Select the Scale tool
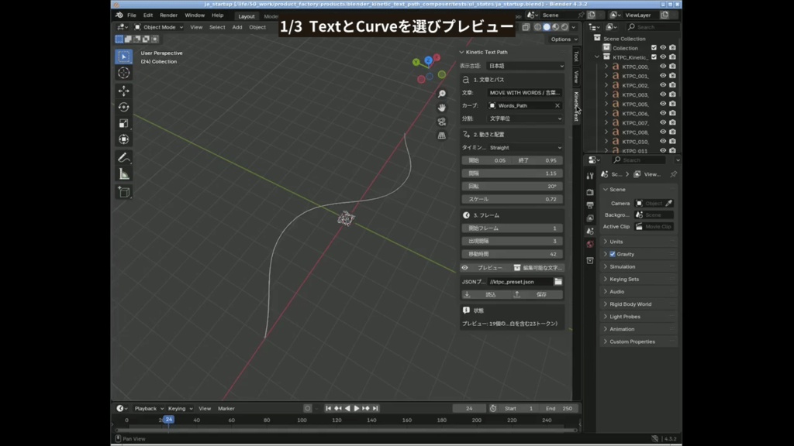Screen dimensions: 794x446 coord(124,123)
